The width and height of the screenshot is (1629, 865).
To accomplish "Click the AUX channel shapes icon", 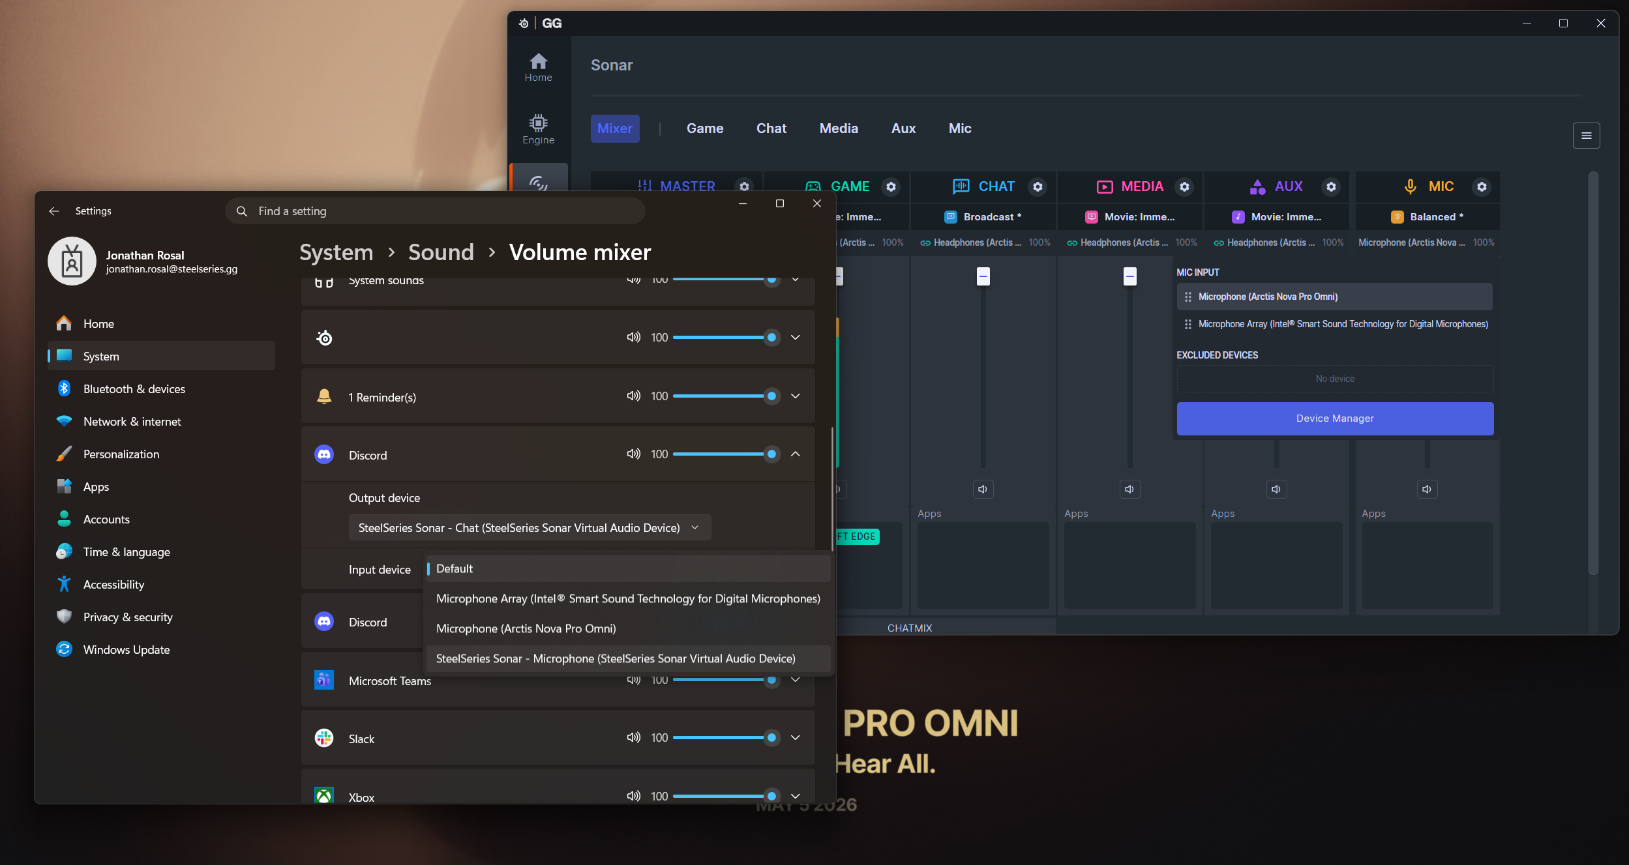I will tap(1258, 187).
